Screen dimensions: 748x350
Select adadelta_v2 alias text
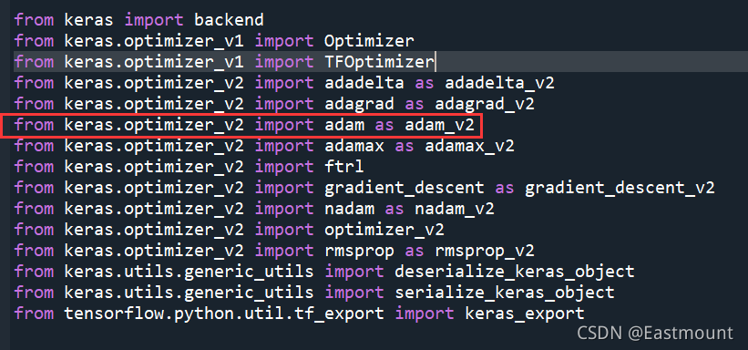tap(499, 83)
